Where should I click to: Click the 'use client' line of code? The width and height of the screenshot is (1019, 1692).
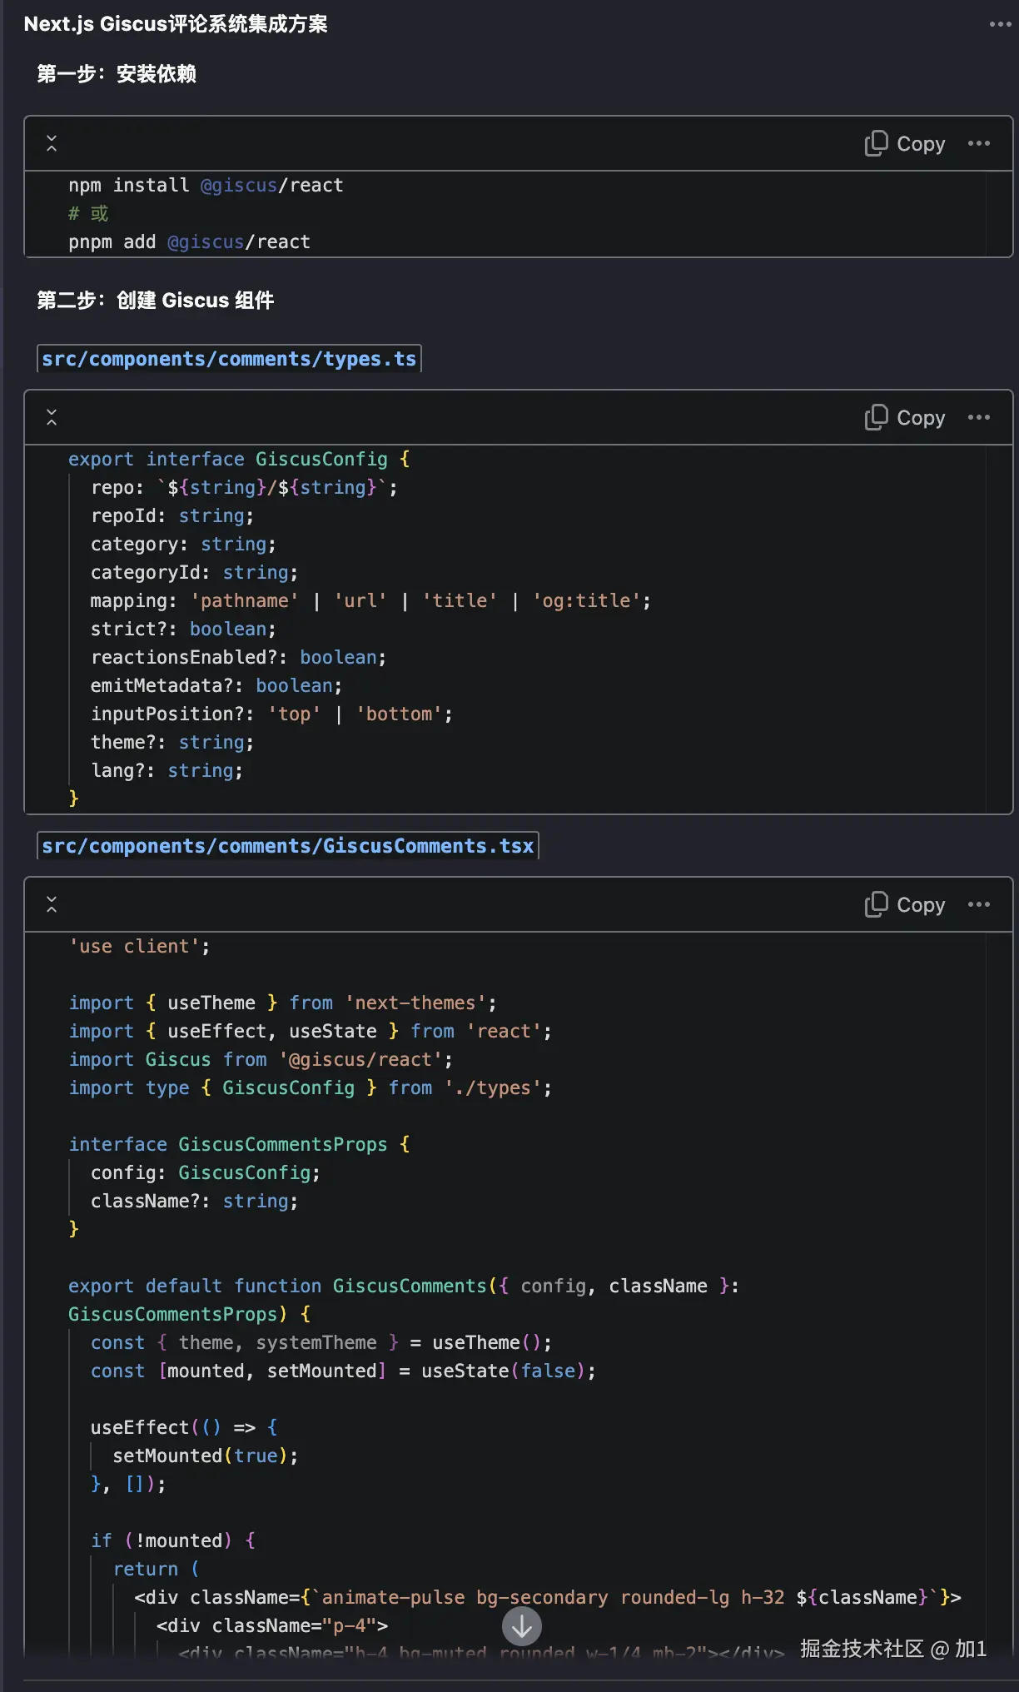[x=139, y=947]
